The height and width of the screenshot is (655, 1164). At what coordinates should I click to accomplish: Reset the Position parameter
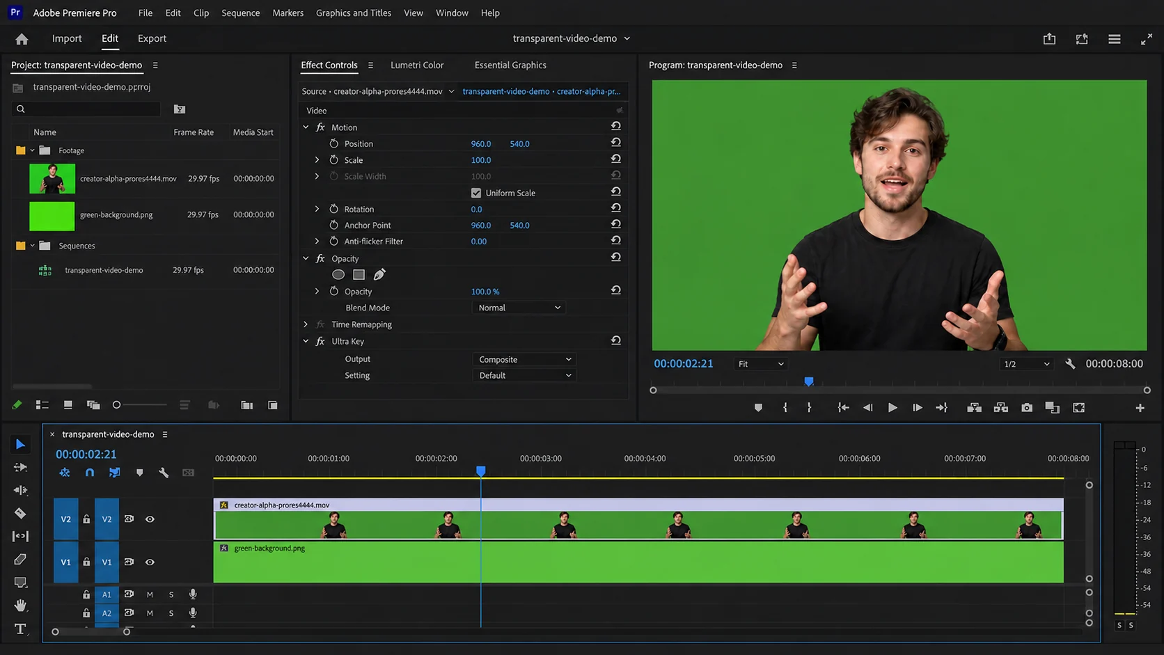click(x=615, y=143)
